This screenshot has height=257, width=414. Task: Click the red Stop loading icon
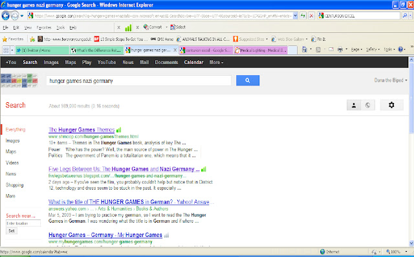311,16
